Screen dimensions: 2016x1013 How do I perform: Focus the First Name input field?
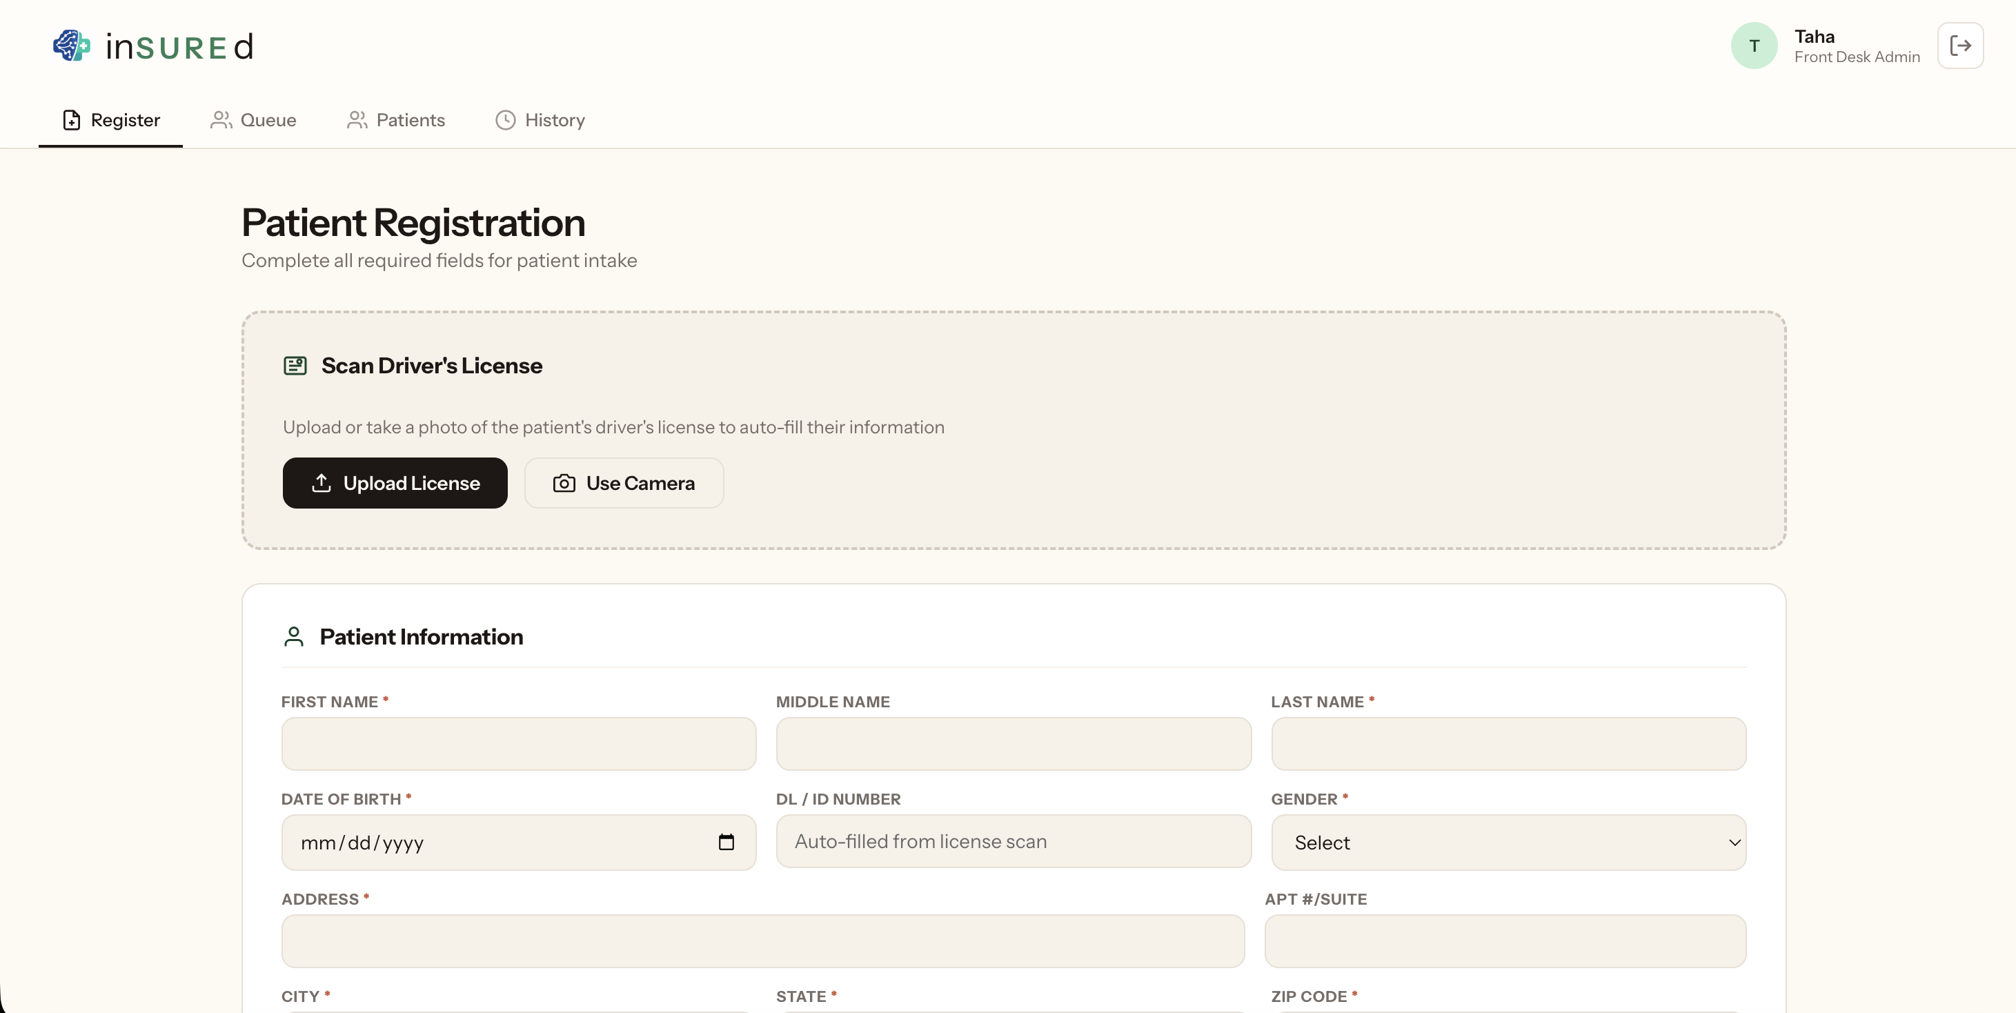click(x=518, y=744)
